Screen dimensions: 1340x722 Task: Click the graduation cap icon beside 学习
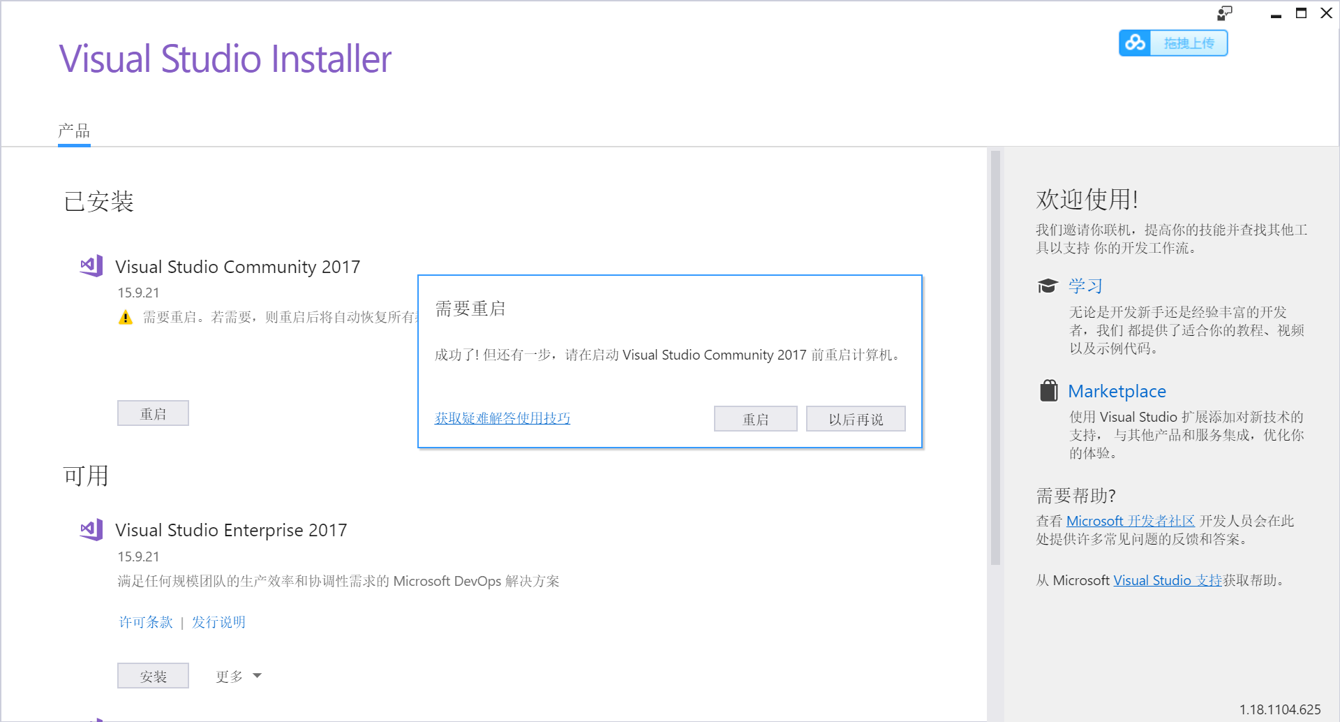(x=1048, y=285)
